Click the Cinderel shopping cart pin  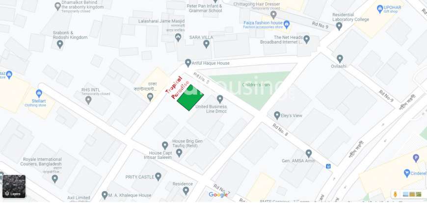[x=407, y=173]
